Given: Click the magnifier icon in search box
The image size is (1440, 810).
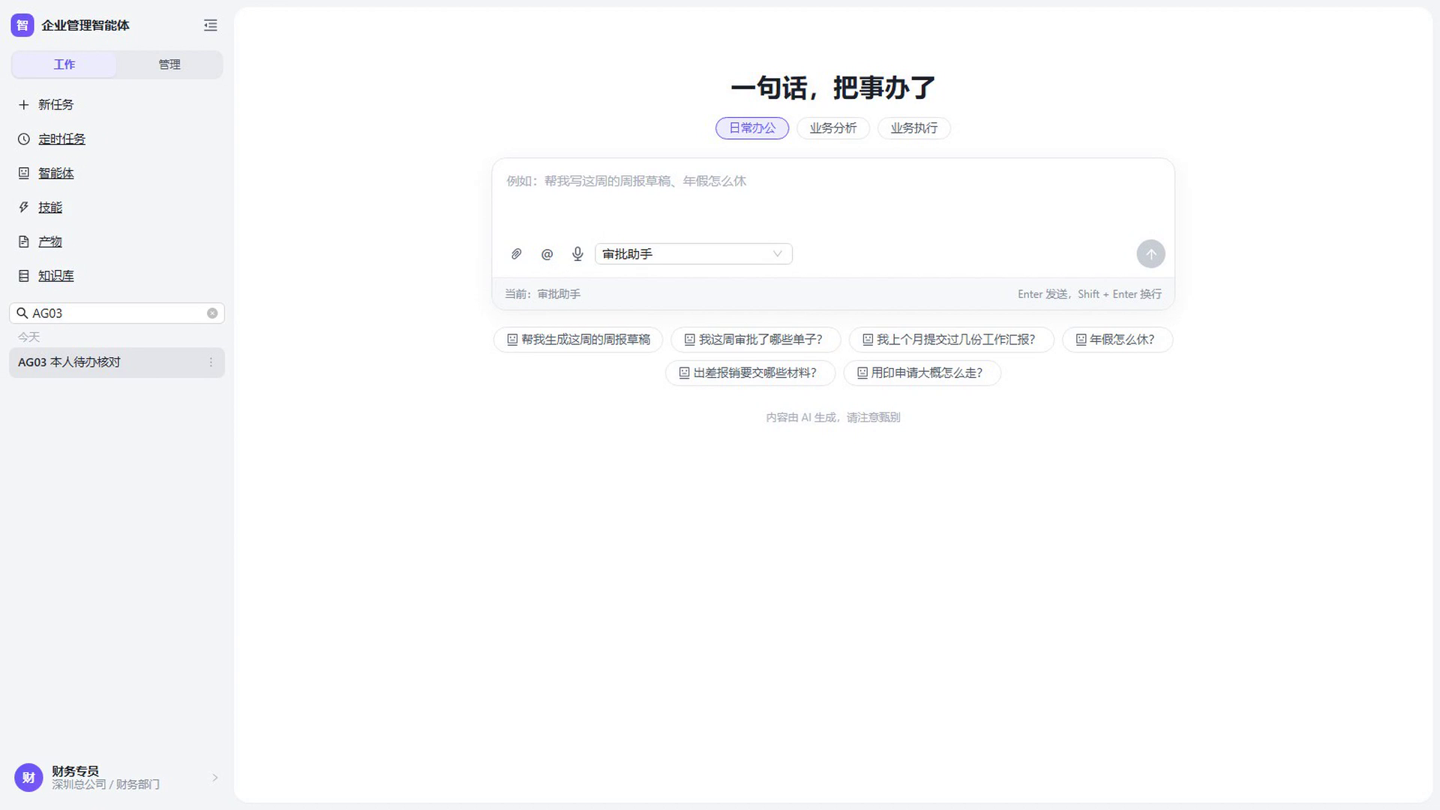Looking at the screenshot, I should point(22,313).
